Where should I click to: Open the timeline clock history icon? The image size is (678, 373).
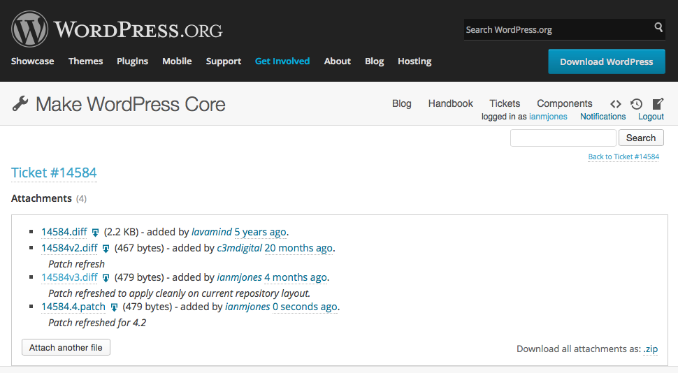[636, 104]
